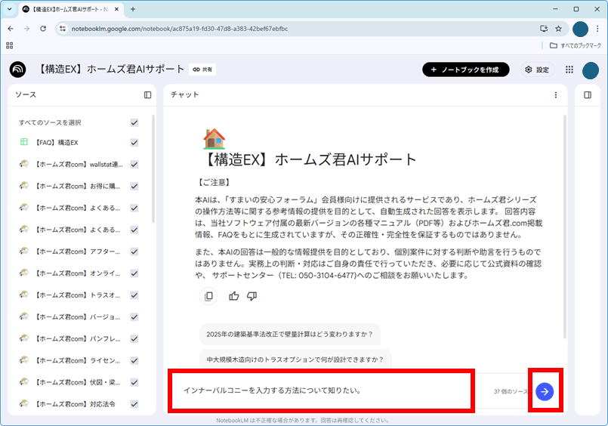
Task: Collapse the ソース panel with sidebar icon
Action: [x=148, y=95]
